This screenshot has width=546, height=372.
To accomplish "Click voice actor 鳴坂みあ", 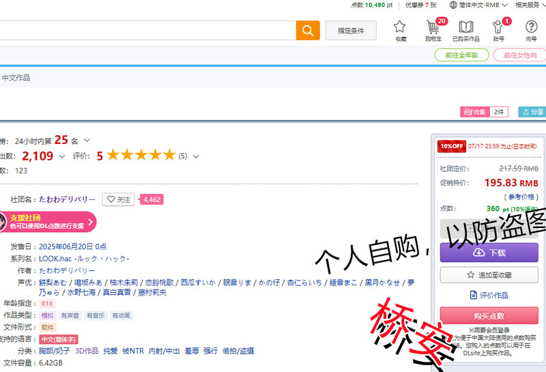I will click(x=89, y=283).
